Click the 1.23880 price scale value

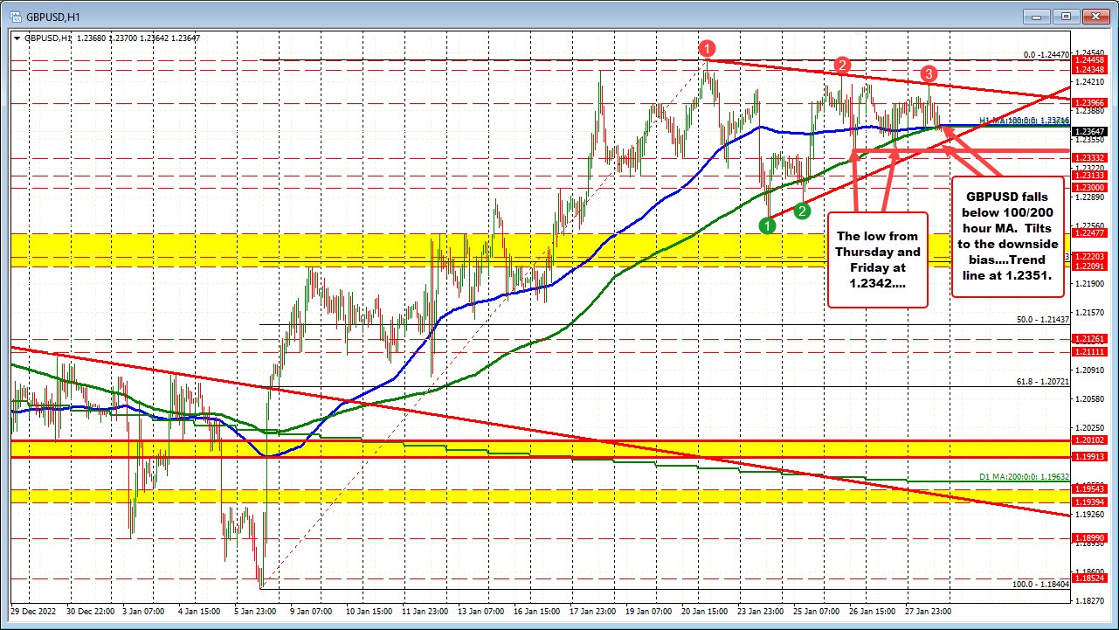(1092, 110)
